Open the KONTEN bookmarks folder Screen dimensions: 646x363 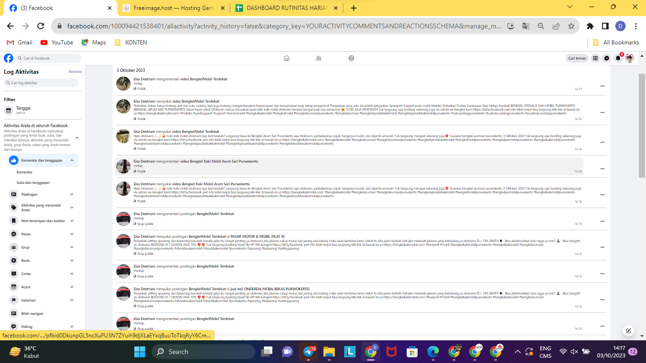pyautogui.click(x=131, y=43)
